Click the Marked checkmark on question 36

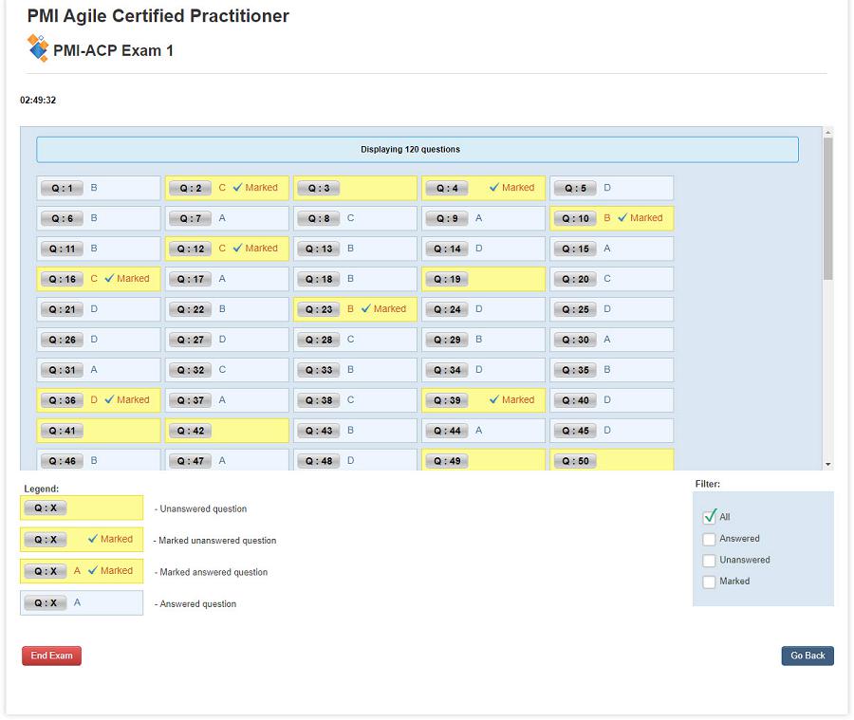pyautogui.click(x=109, y=400)
